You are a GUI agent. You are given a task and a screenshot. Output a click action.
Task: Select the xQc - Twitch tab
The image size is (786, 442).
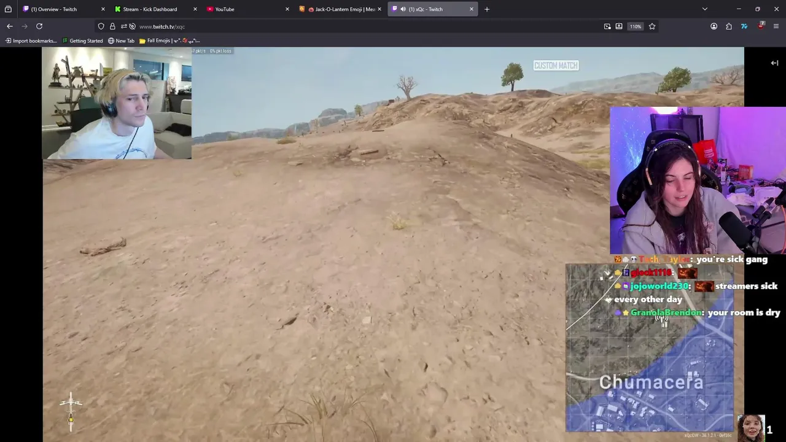[433, 9]
